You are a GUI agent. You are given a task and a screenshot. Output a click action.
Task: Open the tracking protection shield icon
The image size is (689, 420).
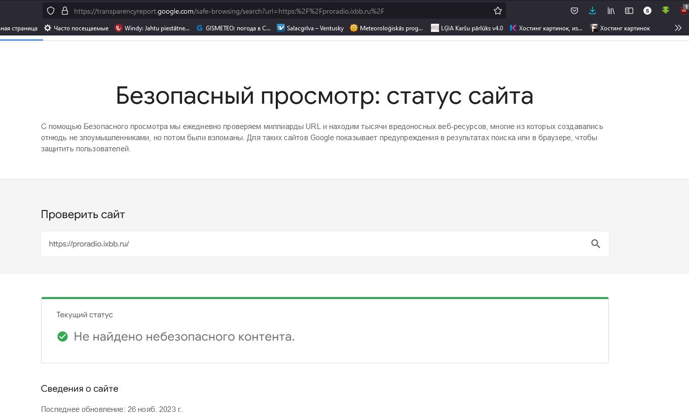point(51,11)
